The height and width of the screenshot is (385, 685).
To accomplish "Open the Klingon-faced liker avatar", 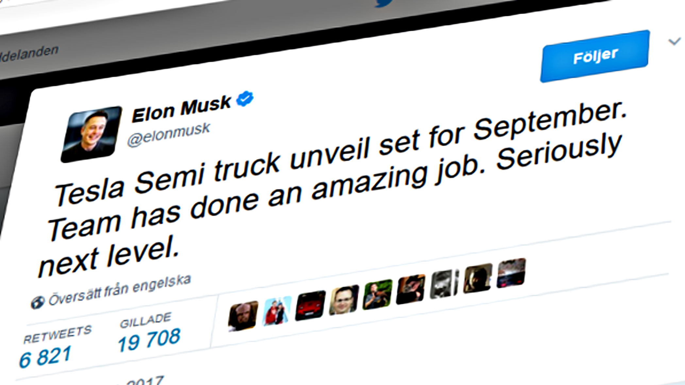I will pyautogui.click(x=243, y=316).
